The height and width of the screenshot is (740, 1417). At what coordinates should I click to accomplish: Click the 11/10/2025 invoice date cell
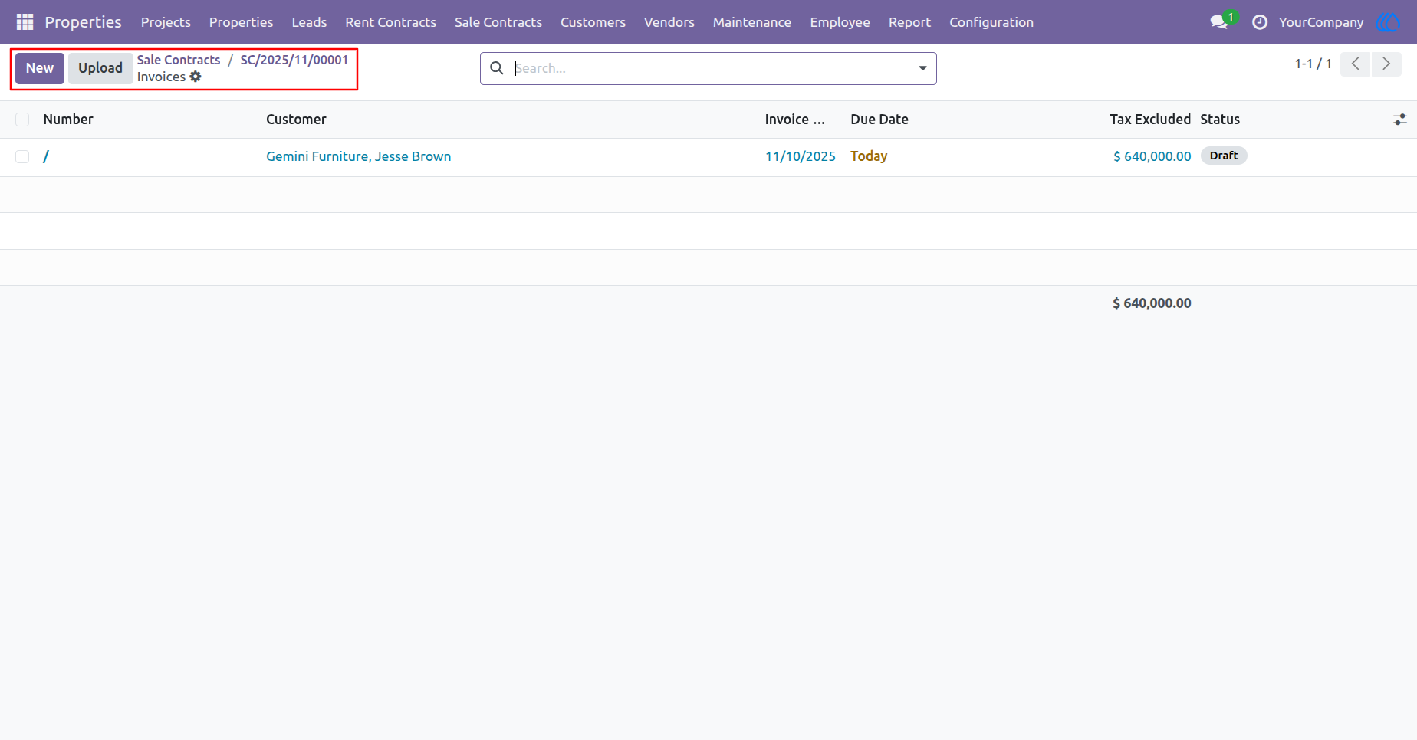coord(801,156)
